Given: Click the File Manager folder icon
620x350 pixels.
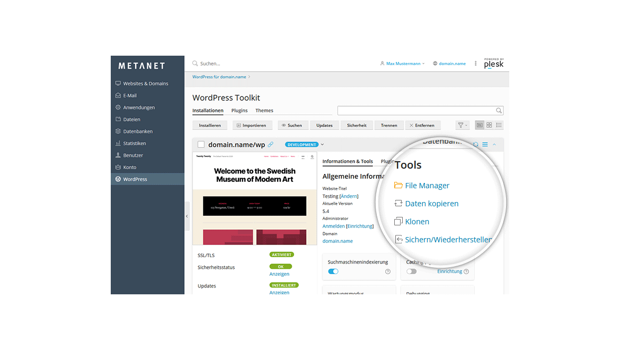Looking at the screenshot, I should (398, 186).
